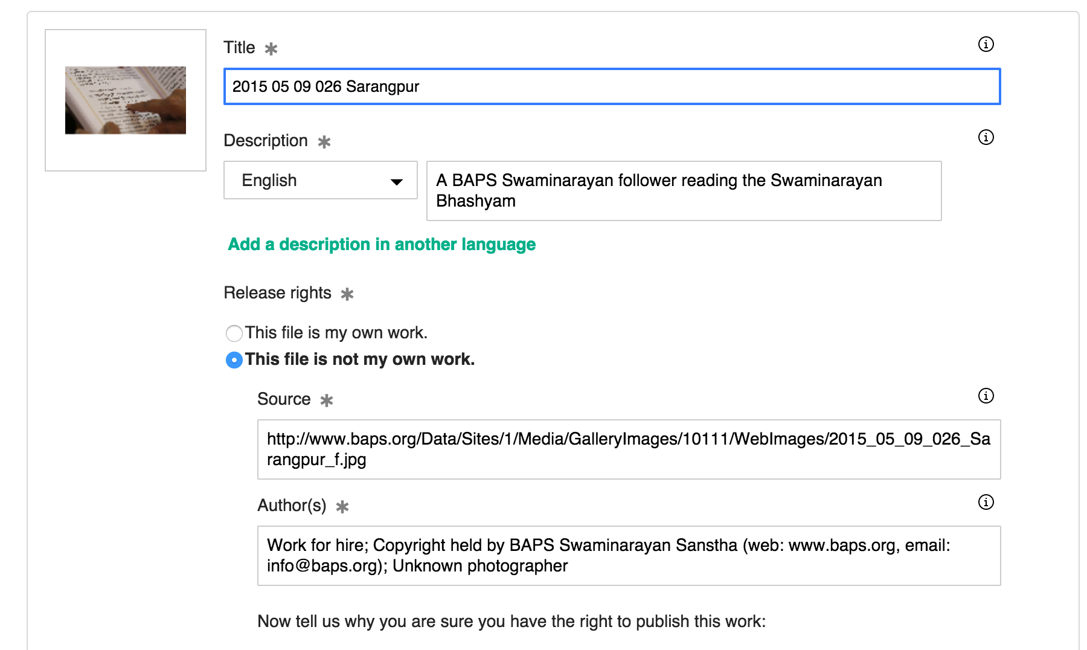This screenshot has width=1087, height=650.
Task: Focus the Title input field
Action: [x=612, y=86]
